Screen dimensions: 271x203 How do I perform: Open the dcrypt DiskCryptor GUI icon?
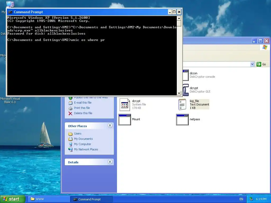186,90
